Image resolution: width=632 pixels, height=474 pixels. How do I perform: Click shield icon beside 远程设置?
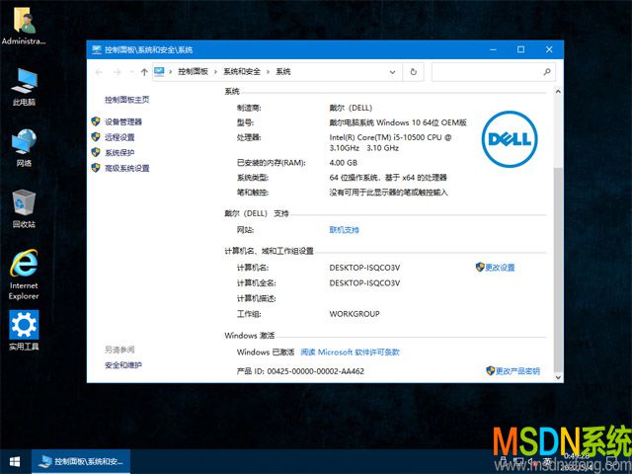(x=96, y=136)
